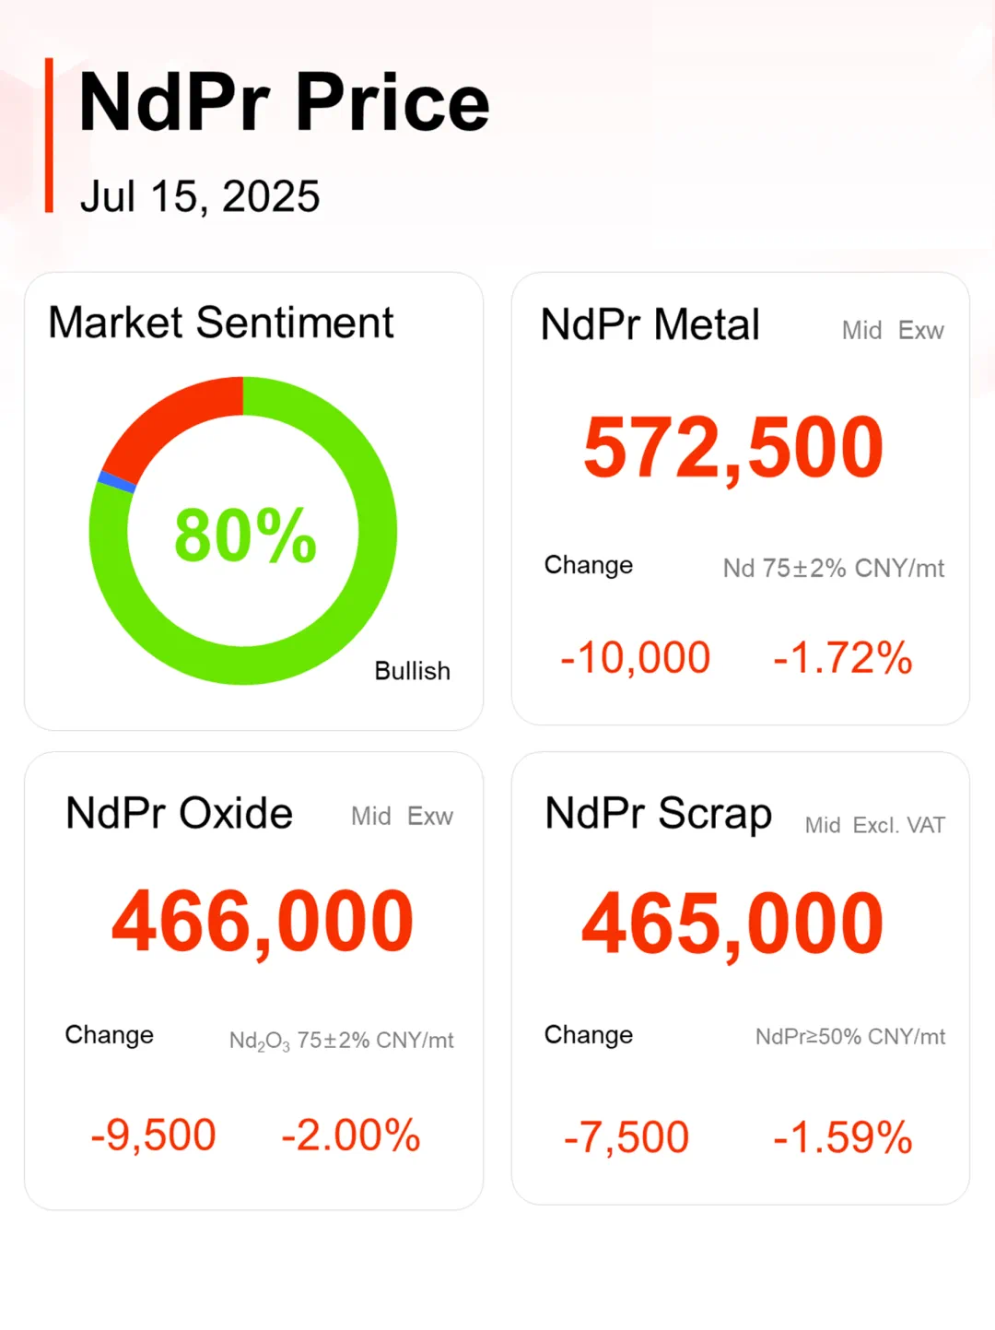Screen dimensions: 995x1330
Task: Click the 465,000 NdPr Scrap price
Action: point(732,924)
